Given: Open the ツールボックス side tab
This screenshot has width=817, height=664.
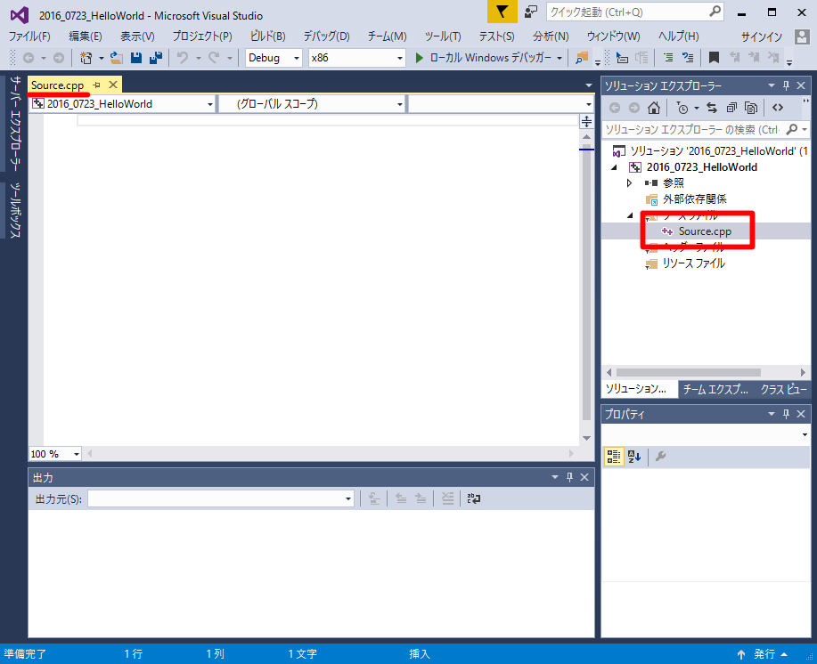Looking at the screenshot, I should (16, 210).
